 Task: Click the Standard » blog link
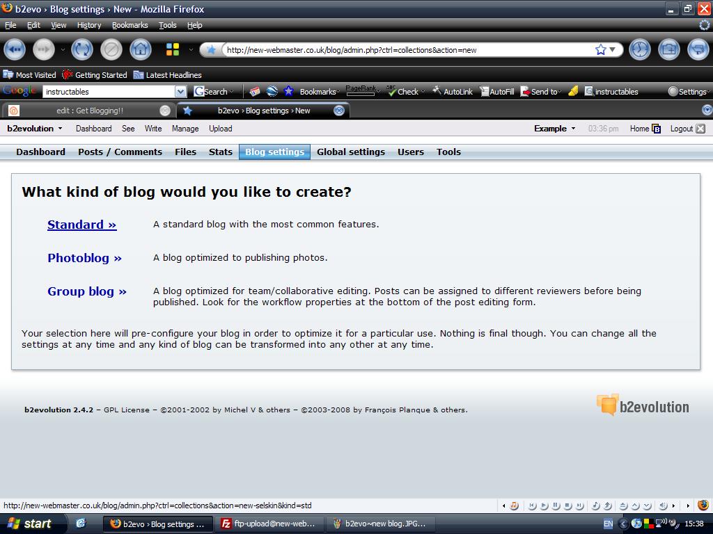coord(82,225)
